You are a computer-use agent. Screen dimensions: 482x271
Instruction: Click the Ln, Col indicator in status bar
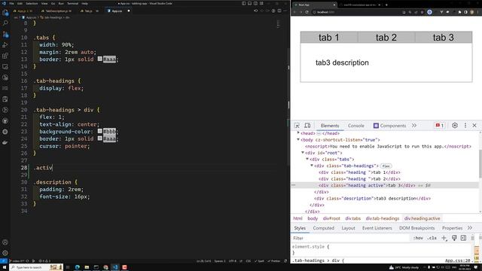(x=203, y=261)
